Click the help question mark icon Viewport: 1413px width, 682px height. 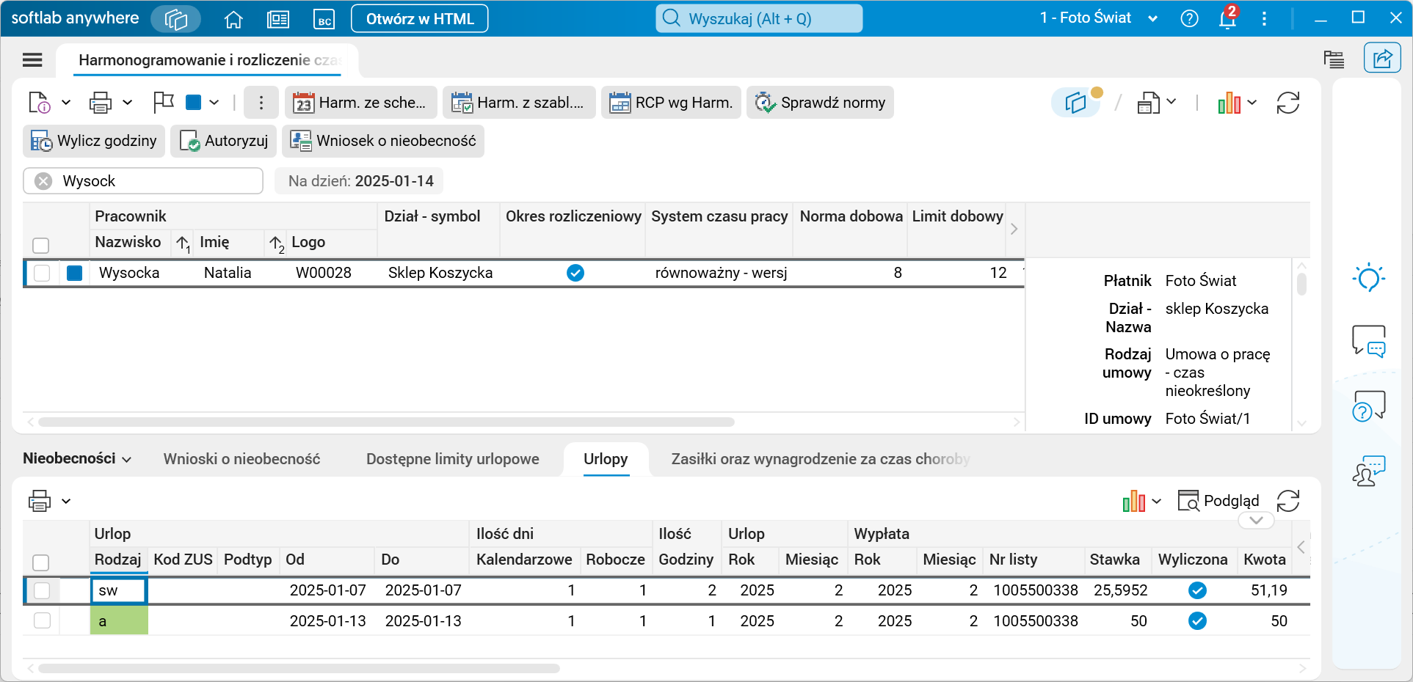[x=1189, y=19]
